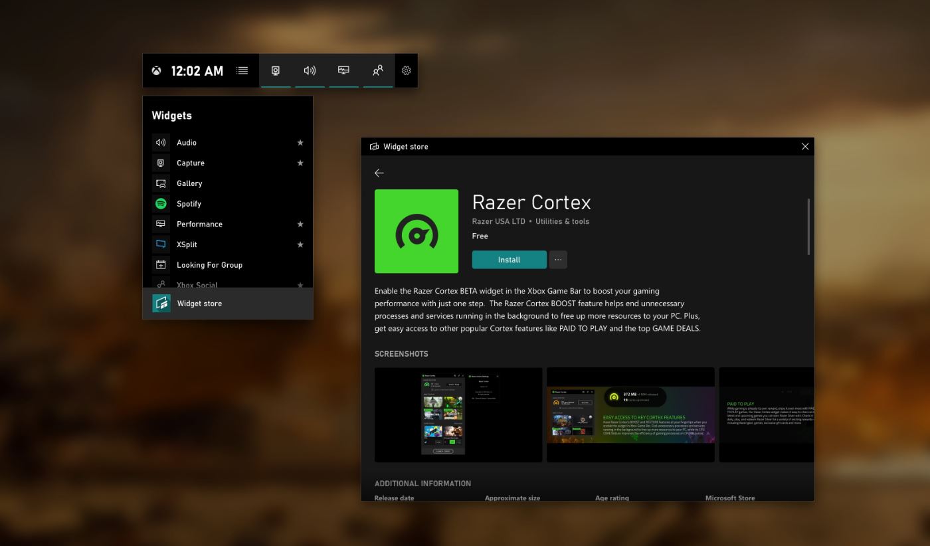Open the second screenshot with Easy Access text
Viewport: 930px width, 546px height.
630,414
